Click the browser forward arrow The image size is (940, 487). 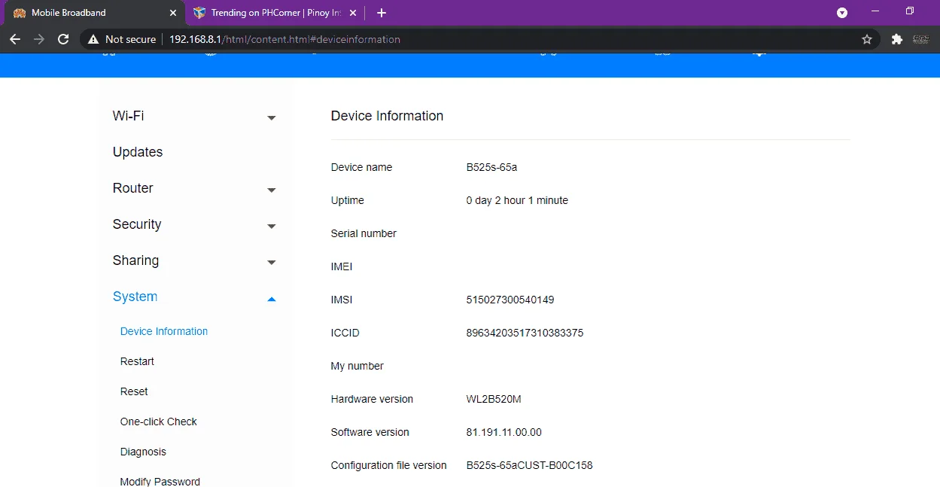[39, 39]
